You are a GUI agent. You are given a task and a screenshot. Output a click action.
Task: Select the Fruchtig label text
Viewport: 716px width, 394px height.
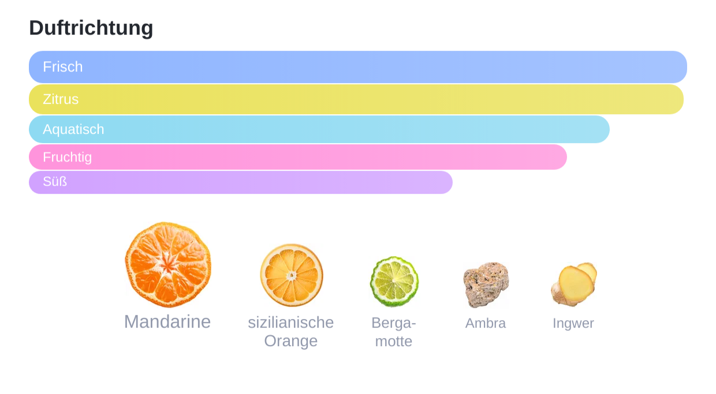click(x=68, y=157)
